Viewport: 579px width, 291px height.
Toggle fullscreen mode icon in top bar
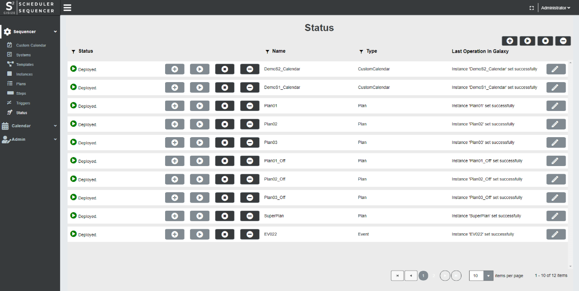[532, 8]
